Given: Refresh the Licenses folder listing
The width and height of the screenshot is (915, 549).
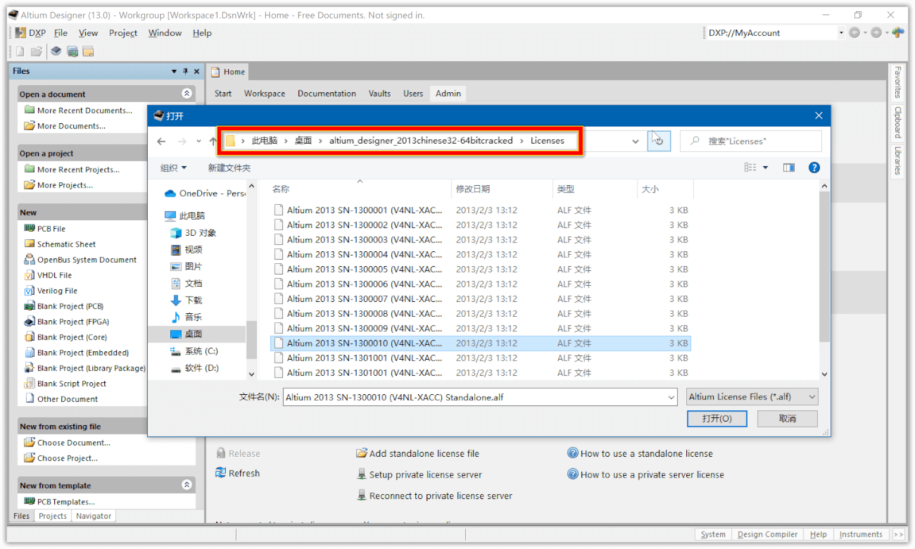Looking at the screenshot, I should [659, 141].
